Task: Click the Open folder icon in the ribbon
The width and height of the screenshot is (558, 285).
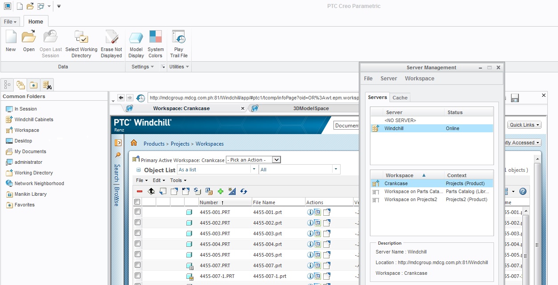Action: click(x=29, y=36)
